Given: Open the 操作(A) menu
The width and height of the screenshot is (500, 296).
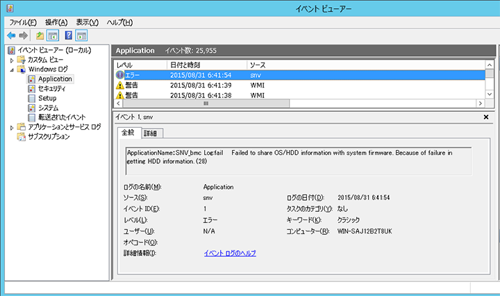Looking at the screenshot, I should point(56,22).
